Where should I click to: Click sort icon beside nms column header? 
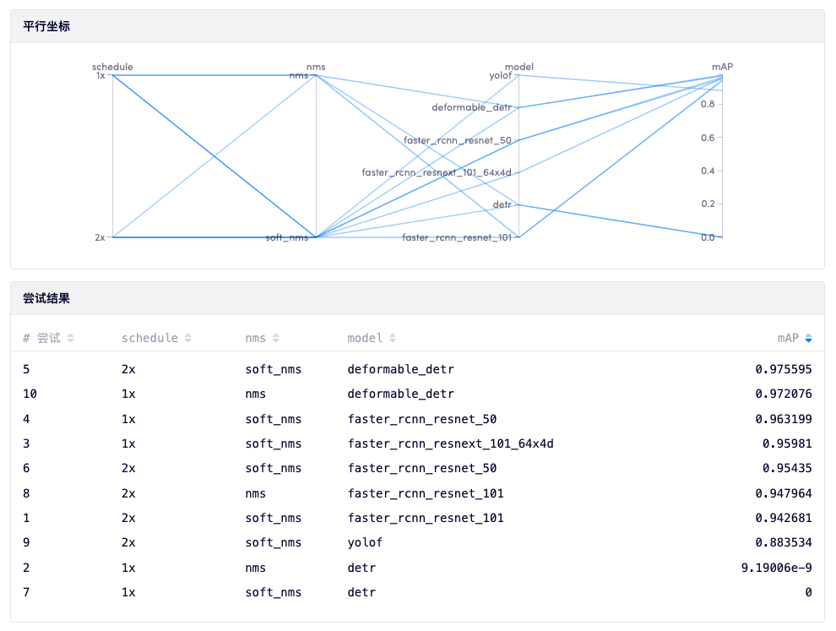pos(275,338)
